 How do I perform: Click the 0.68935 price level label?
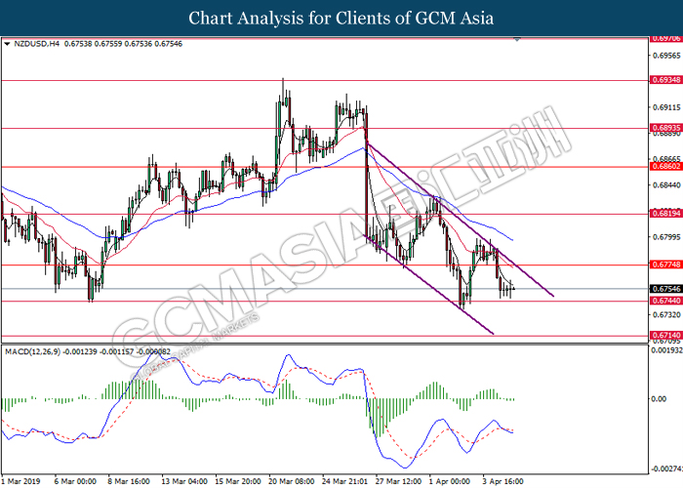(x=666, y=128)
